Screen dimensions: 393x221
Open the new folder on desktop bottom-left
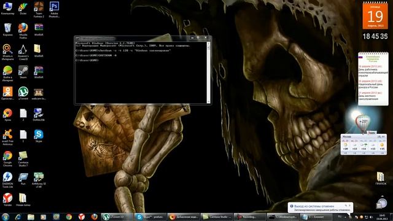(23, 200)
